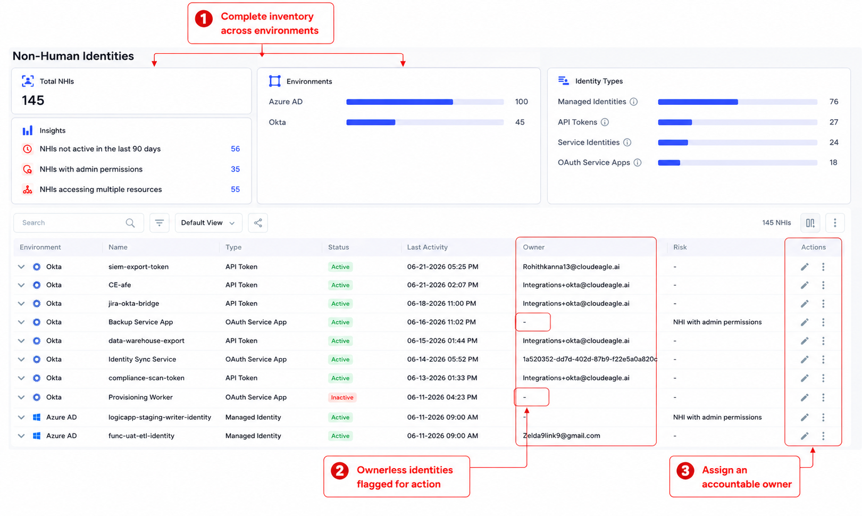Open more actions for CE-afe
The height and width of the screenshot is (516, 862).
tap(823, 285)
